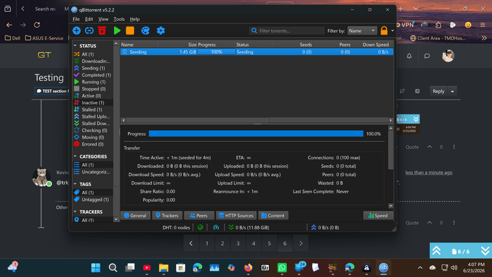Click the orange Stop torrents icon

tap(130, 30)
